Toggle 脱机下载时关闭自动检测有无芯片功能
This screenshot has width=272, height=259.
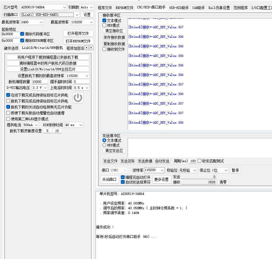tap(8, 107)
